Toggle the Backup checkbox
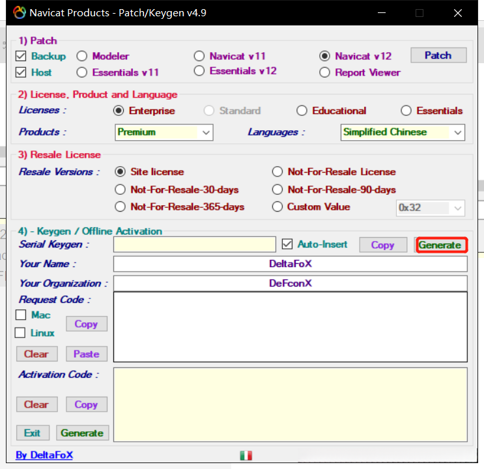 (x=21, y=56)
